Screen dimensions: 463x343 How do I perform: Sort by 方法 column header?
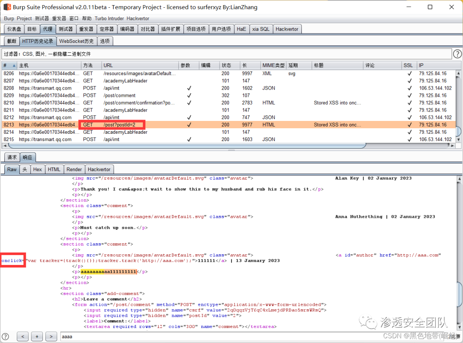91,65
